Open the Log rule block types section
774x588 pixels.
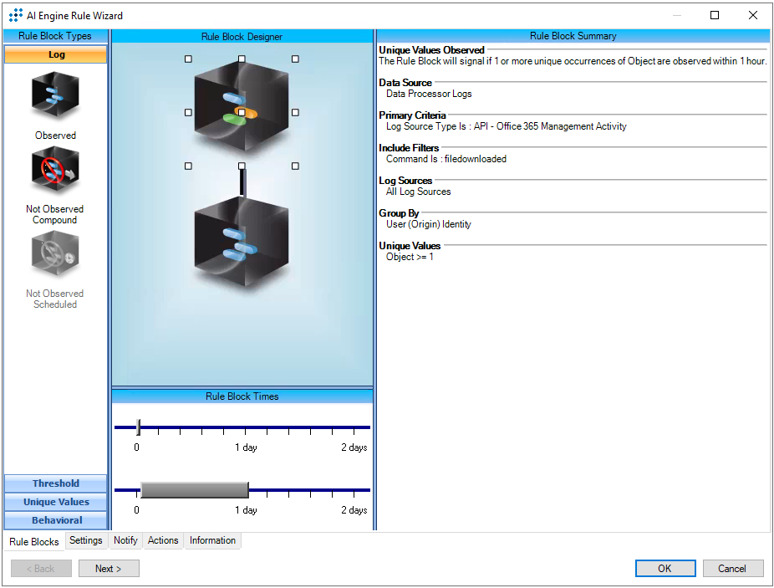pos(56,55)
